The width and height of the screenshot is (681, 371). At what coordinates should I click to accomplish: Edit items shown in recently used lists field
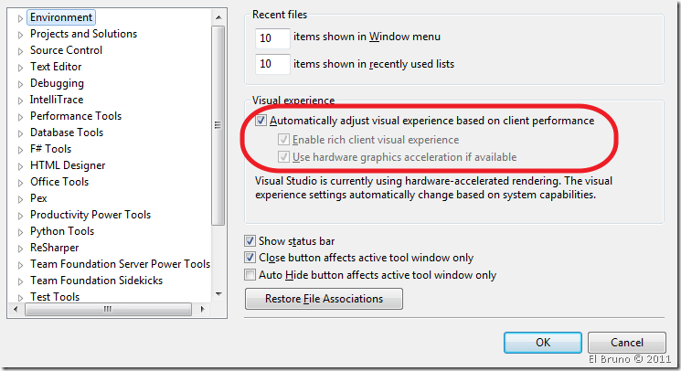[x=273, y=64]
